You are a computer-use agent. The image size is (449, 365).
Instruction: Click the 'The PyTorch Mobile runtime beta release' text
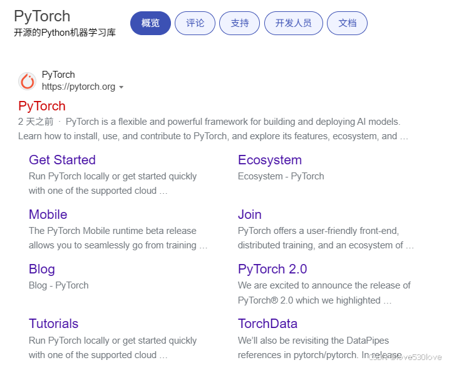(113, 231)
